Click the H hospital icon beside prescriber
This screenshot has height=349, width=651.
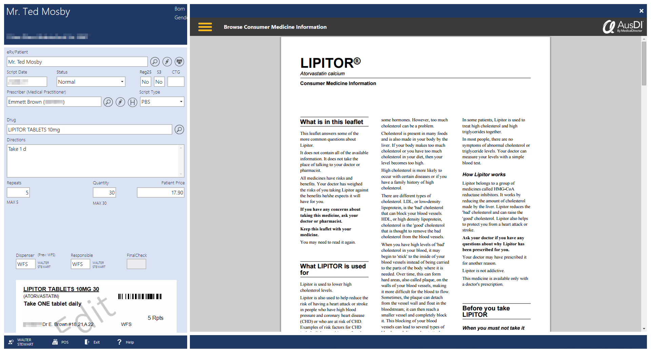(133, 102)
